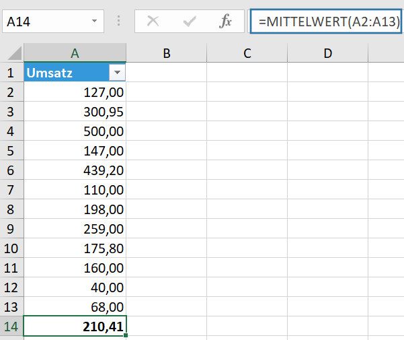Click the fill handle of cell A14
This screenshot has width=404, height=340.
[126, 335]
